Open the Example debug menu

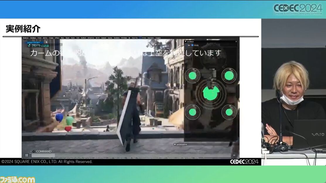pos(158,38)
